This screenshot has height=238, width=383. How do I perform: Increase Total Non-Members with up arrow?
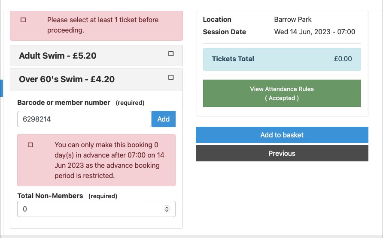point(167,207)
